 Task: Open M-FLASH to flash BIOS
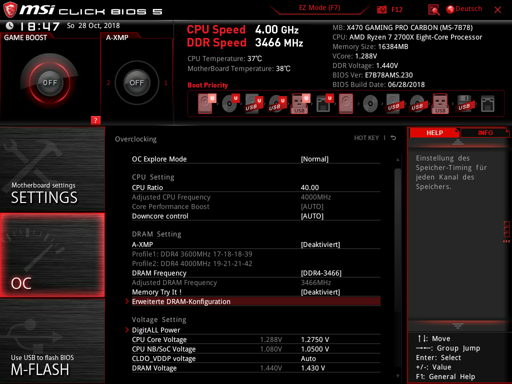tap(52, 341)
